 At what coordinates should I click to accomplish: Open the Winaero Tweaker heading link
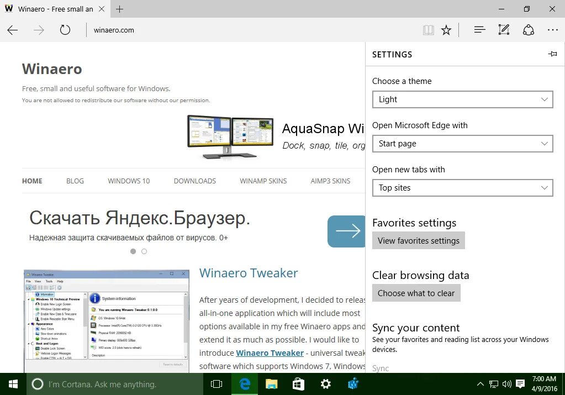(249, 273)
